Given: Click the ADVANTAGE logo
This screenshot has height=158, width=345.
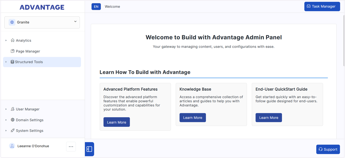Looking at the screenshot, I should (x=42, y=7).
